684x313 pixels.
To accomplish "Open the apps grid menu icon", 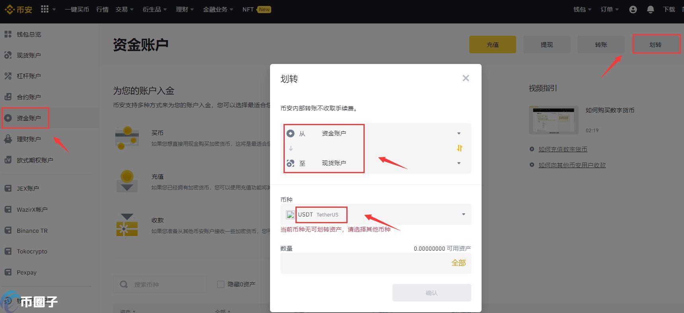I will point(45,9).
